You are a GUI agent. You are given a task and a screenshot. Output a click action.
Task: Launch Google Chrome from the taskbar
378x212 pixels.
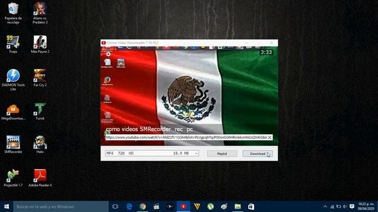(143, 207)
